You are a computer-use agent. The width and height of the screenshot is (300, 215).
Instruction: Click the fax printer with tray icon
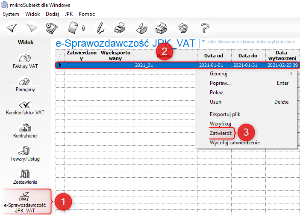161,28
